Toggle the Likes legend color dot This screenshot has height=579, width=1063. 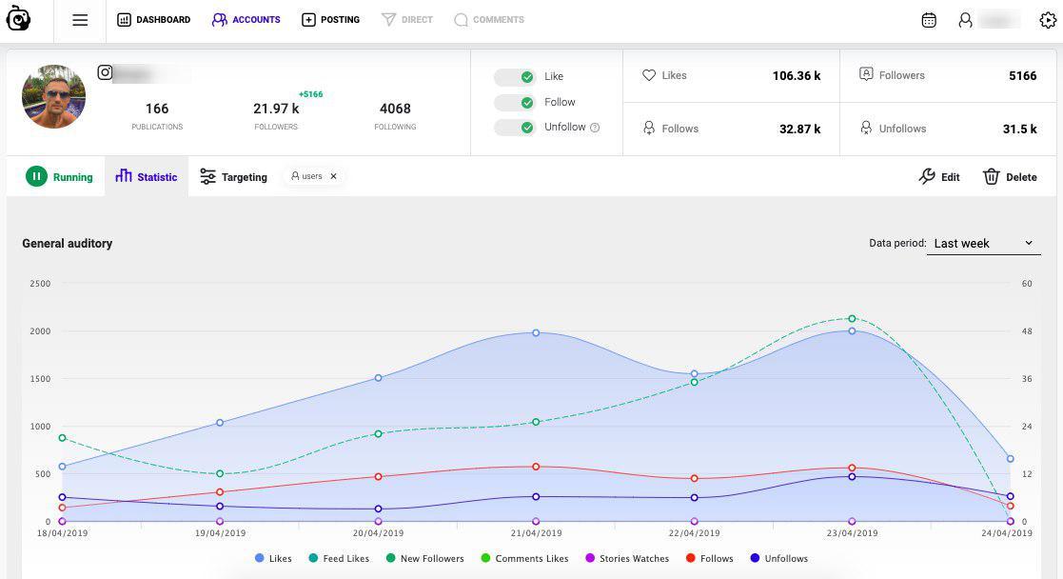[x=260, y=558]
